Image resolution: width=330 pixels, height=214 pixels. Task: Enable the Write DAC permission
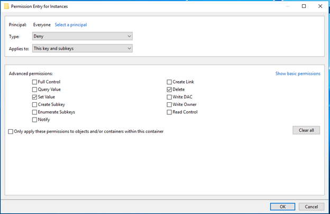click(169, 97)
